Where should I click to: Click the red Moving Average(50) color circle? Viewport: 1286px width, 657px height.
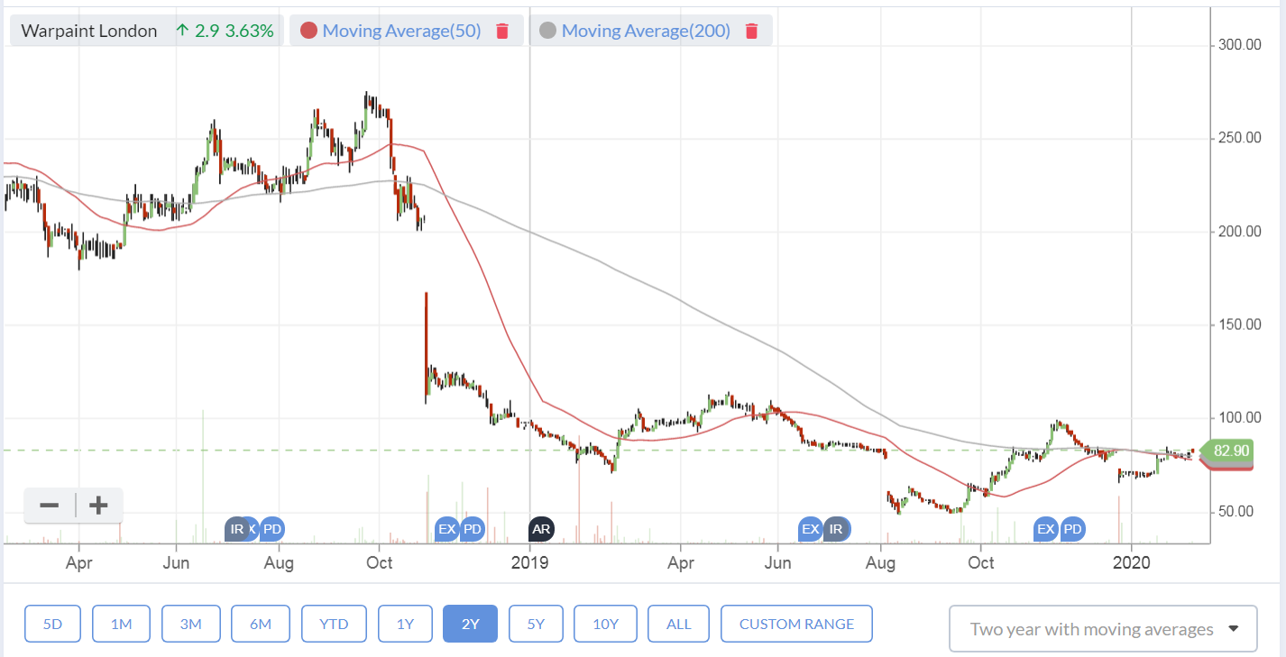coord(308,31)
